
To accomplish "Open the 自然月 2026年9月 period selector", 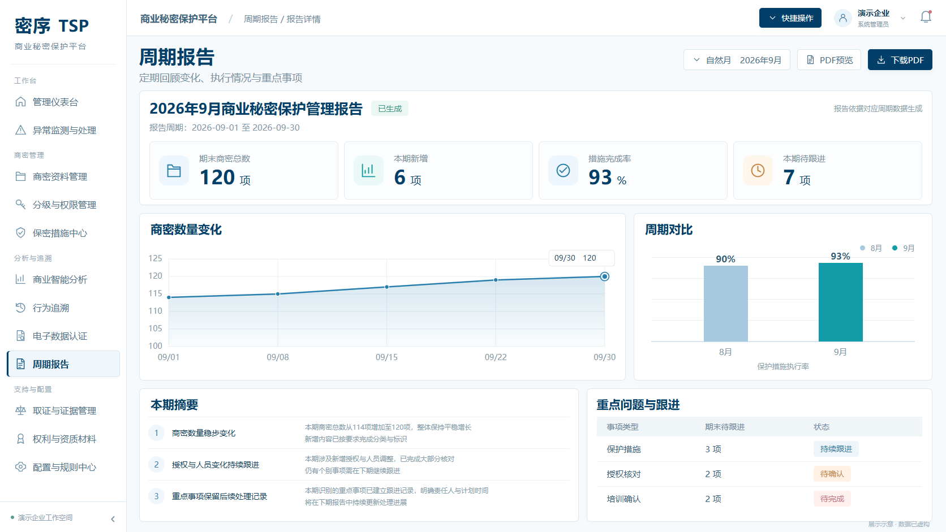I will pos(737,60).
